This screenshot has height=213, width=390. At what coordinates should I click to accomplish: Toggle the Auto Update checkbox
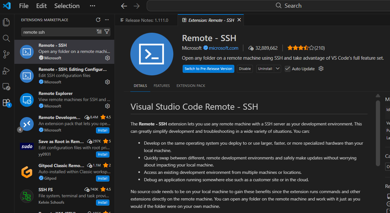288,69
